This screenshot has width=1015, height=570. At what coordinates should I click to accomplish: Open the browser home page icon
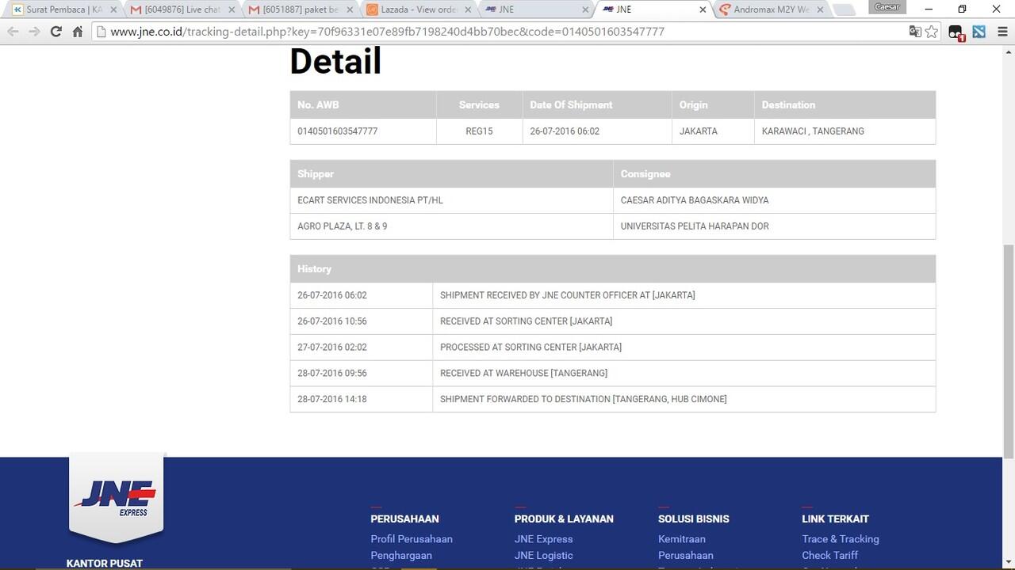click(x=77, y=32)
